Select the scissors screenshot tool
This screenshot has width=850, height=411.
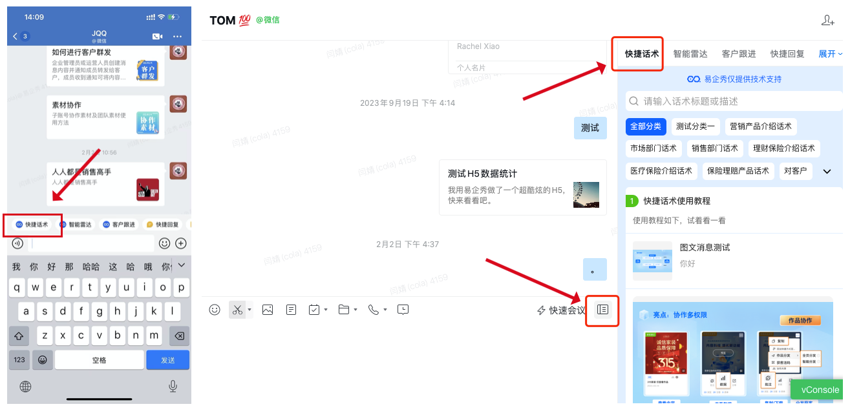tap(237, 310)
